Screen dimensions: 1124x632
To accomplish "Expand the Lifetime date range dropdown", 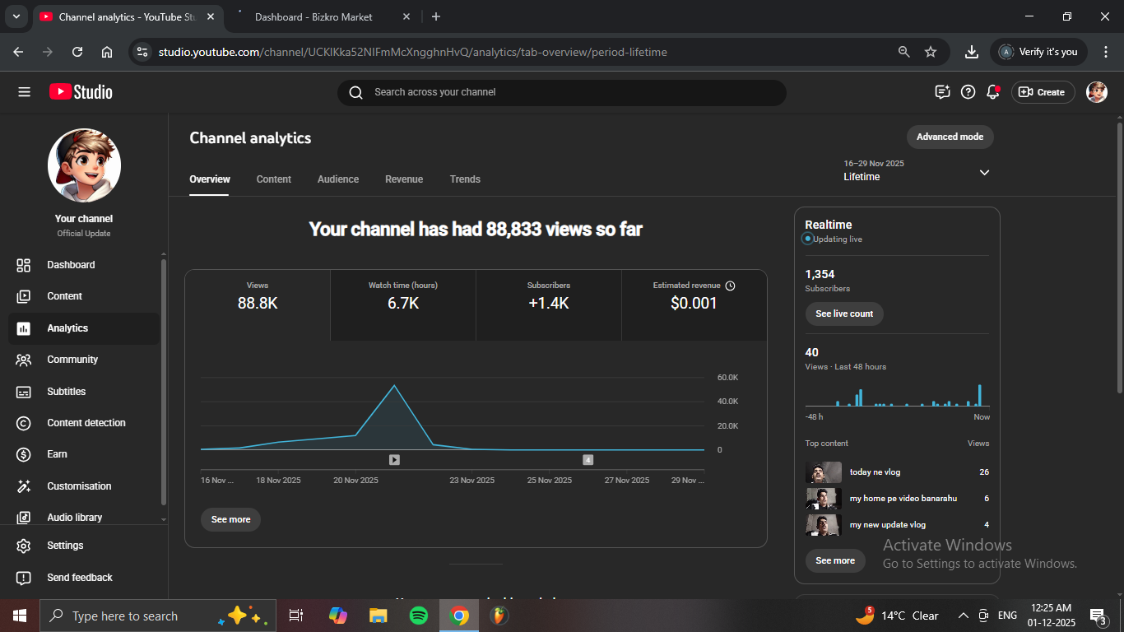I will click(x=984, y=172).
